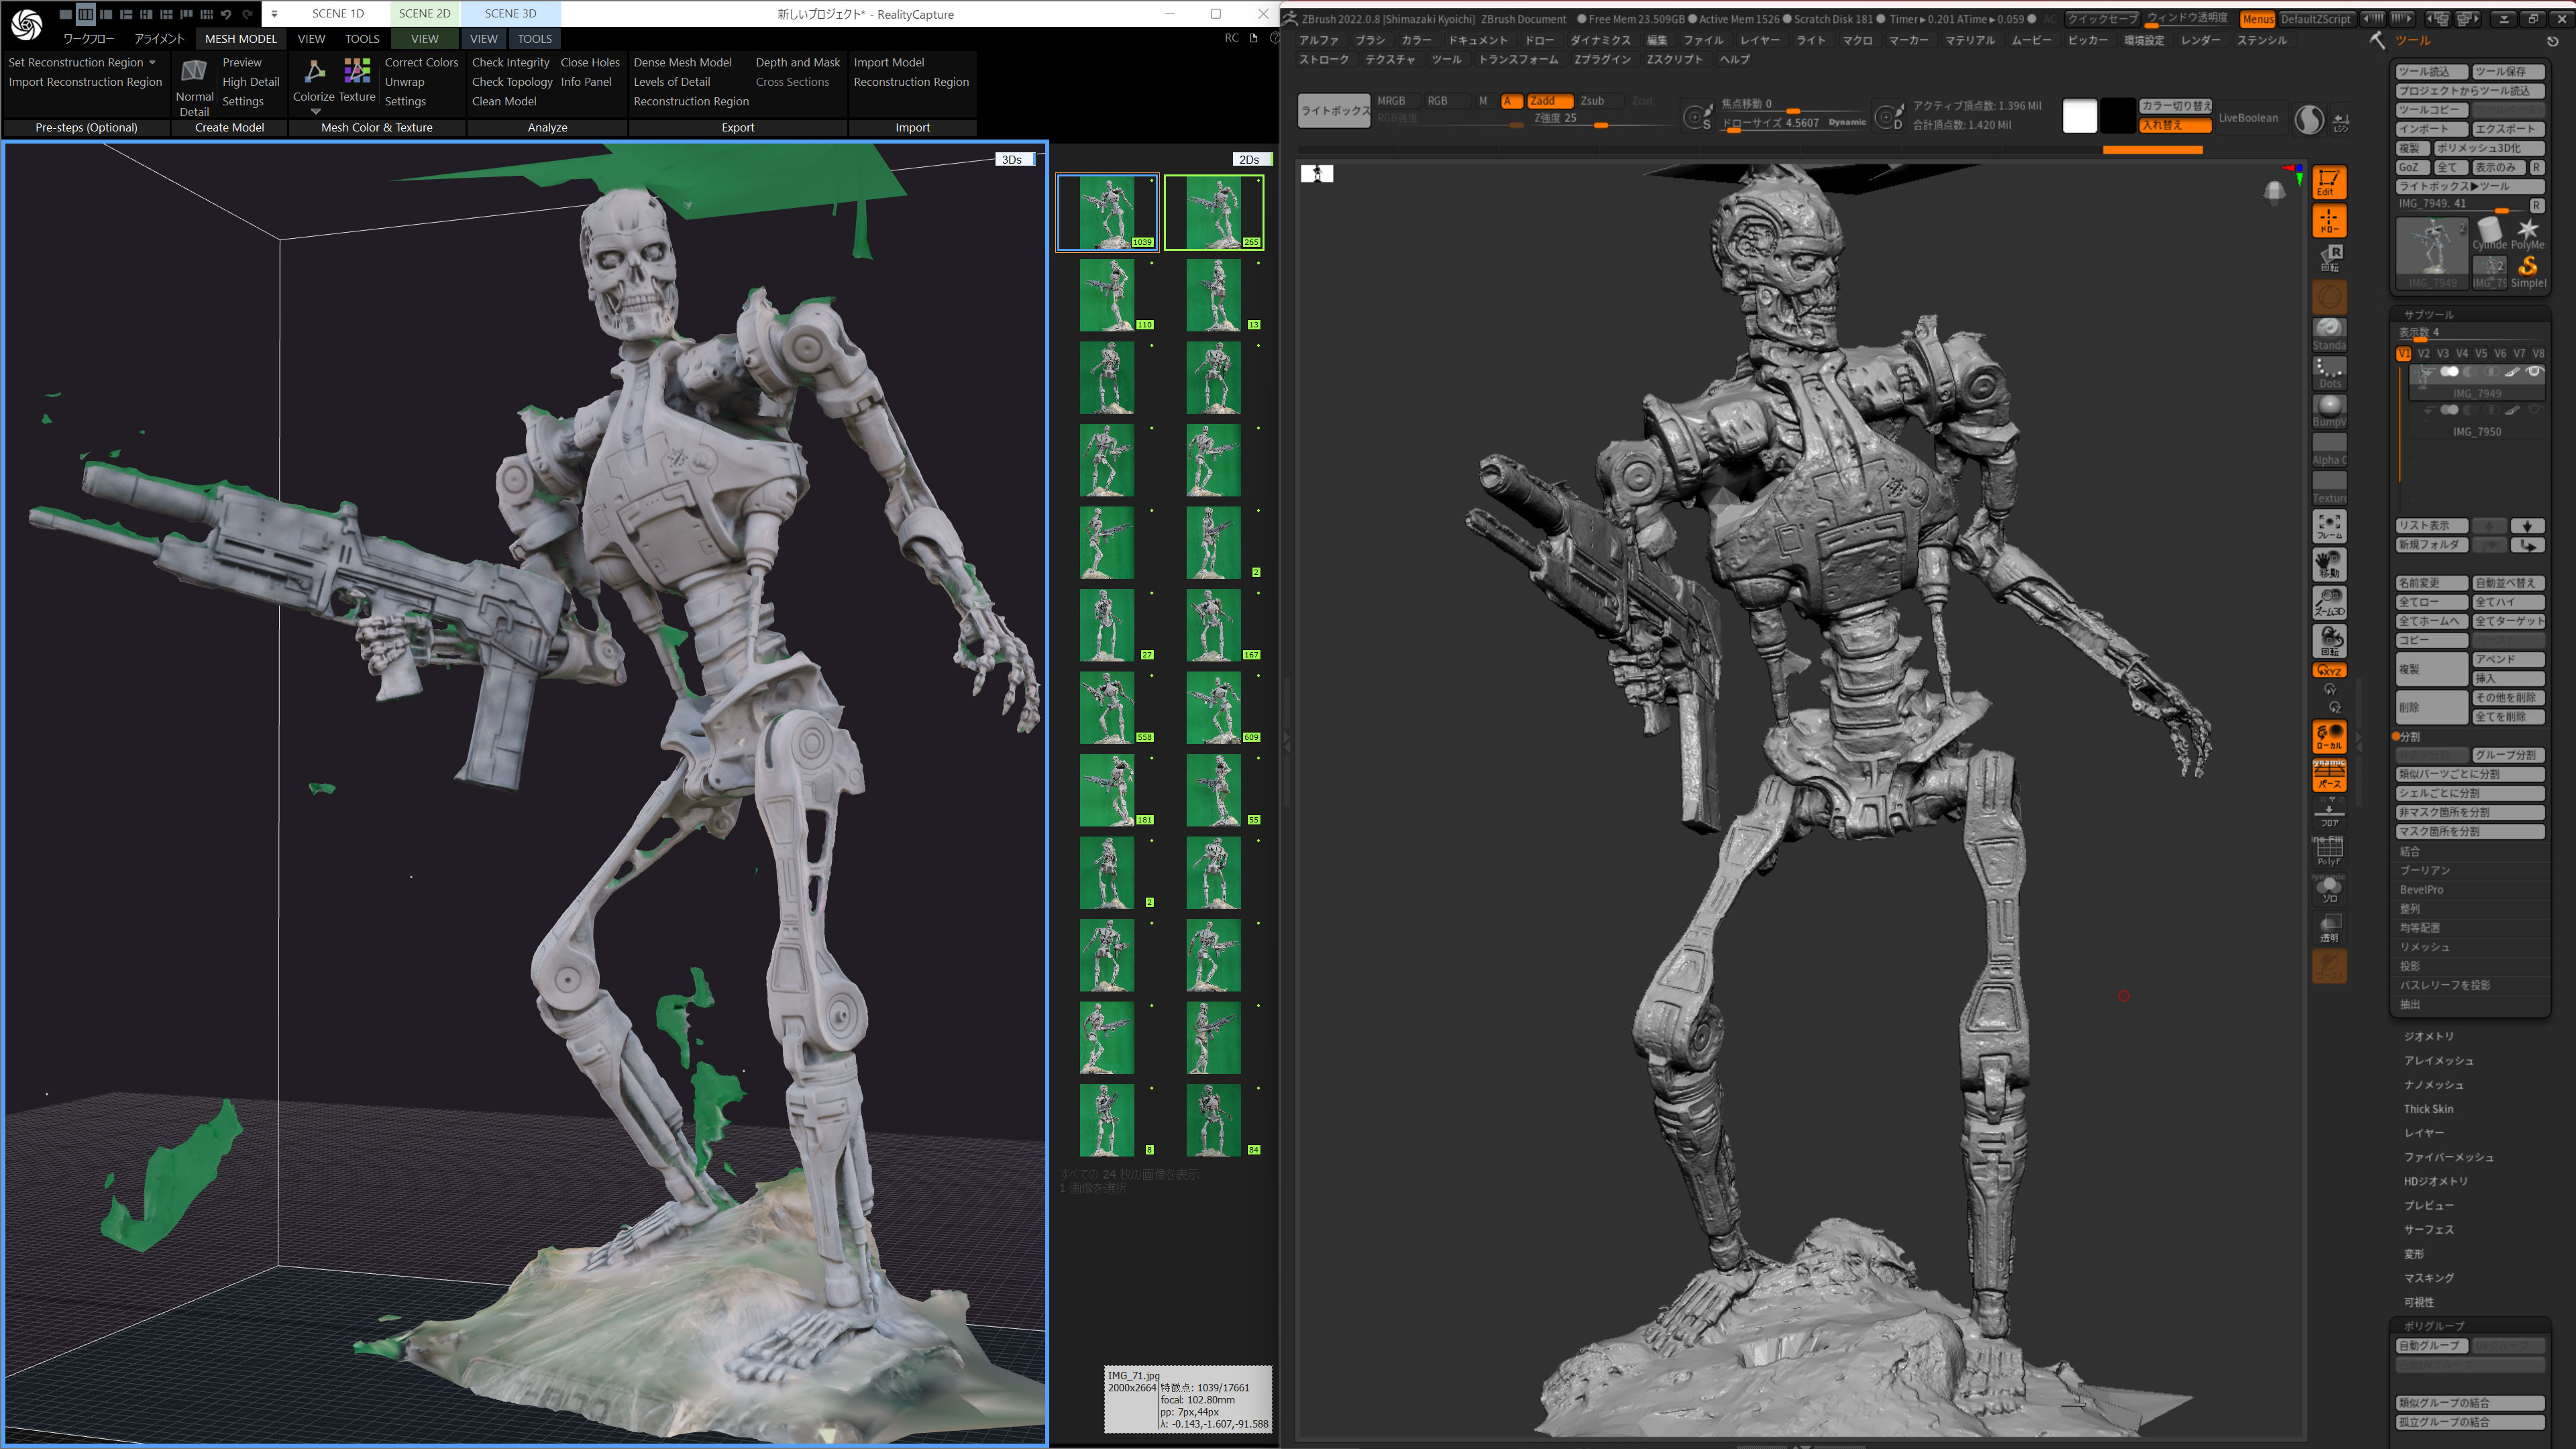Switch to MESH MODEL ribbon tab
The width and height of the screenshot is (2576, 1449).
[240, 39]
